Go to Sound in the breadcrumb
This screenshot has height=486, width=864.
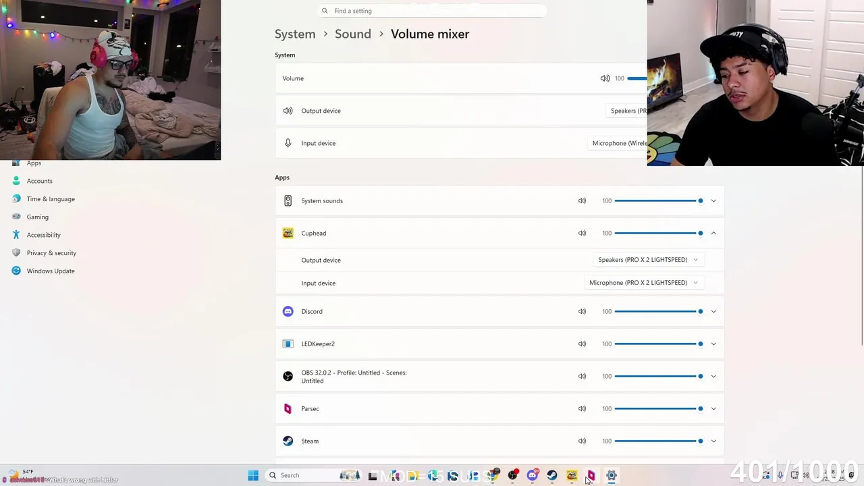click(x=353, y=34)
